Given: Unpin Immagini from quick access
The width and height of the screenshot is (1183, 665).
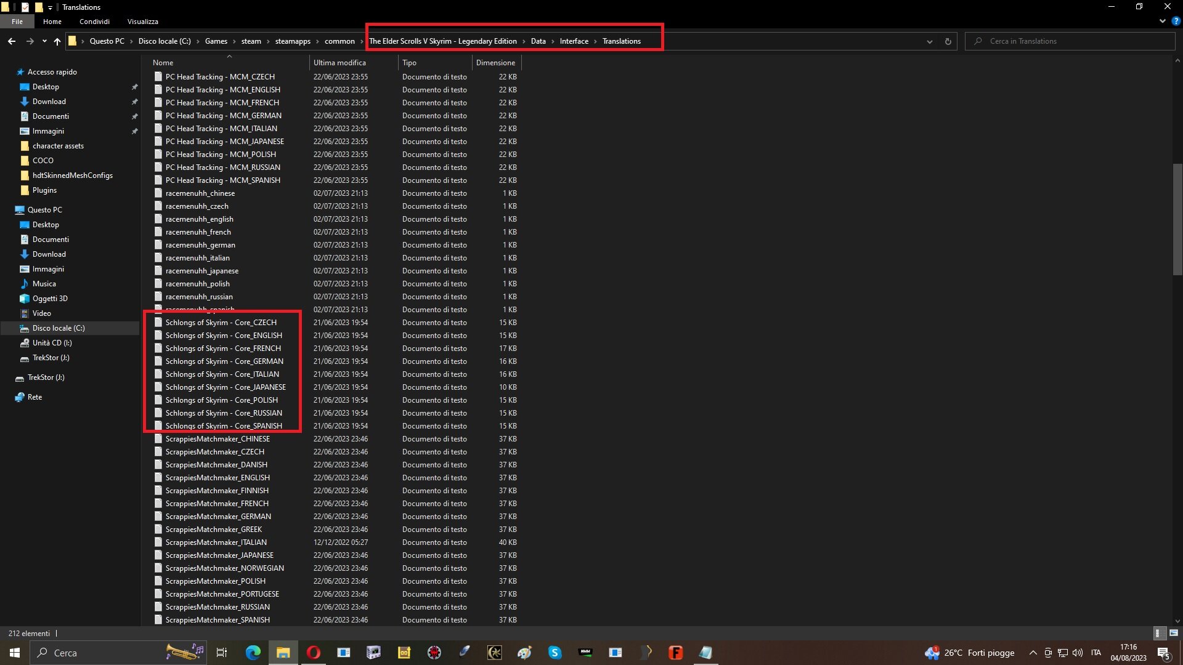Looking at the screenshot, I should [x=134, y=131].
